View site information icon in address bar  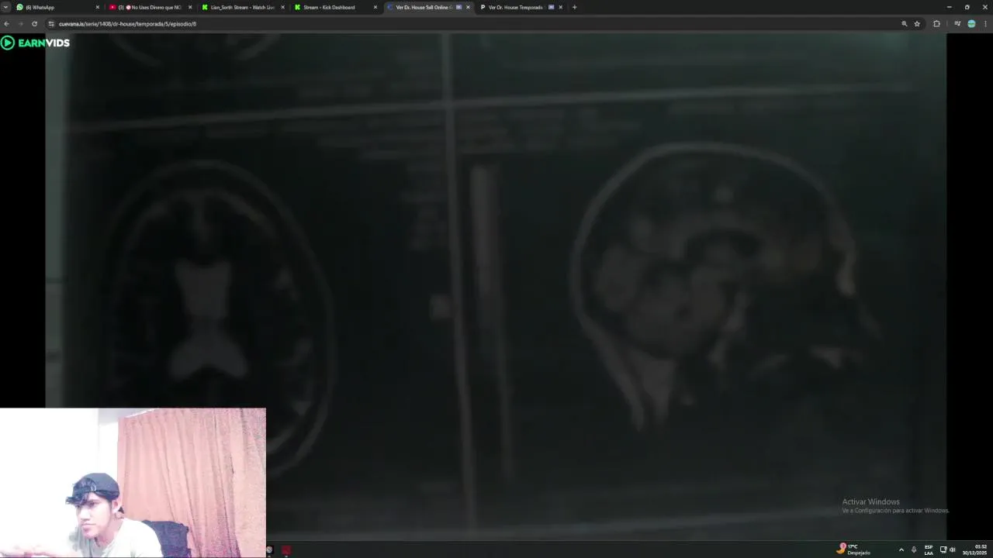click(x=51, y=24)
